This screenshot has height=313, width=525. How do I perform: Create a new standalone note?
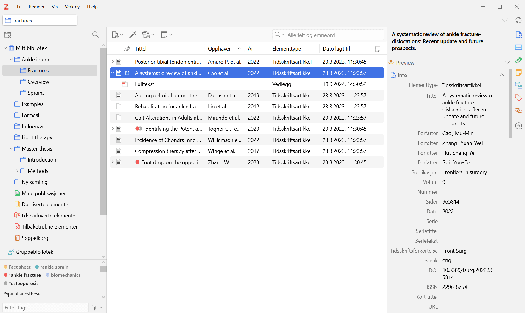(164, 35)
